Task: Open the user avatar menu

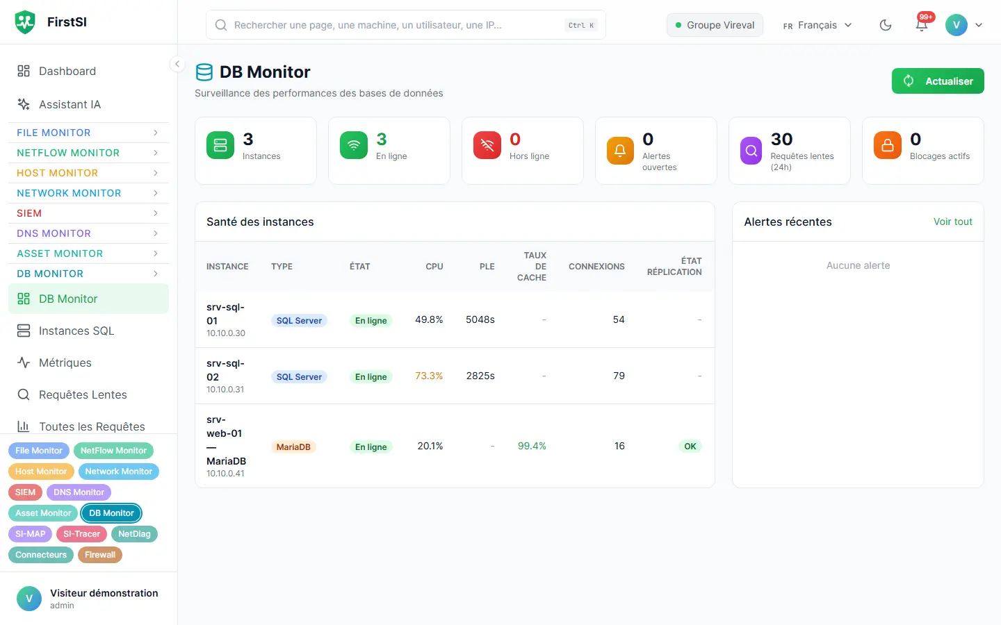Action: (964, 25)
